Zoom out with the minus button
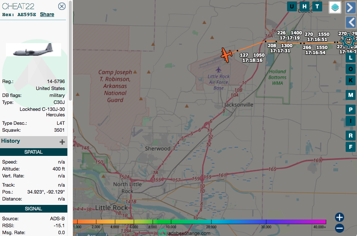This screenshot has width=357, height=236. click(339, 228)
